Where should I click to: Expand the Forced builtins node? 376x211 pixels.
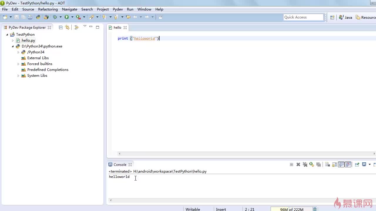pos(18,64)
